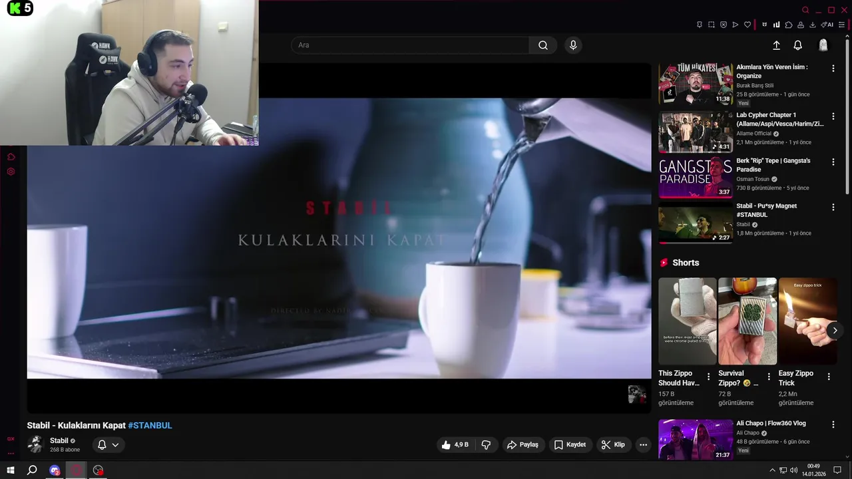The height and width of the screenshot is (479, 852).
Task: Open options menu for Pu*sy Magnet video
Action: click(x=833, y=208)
